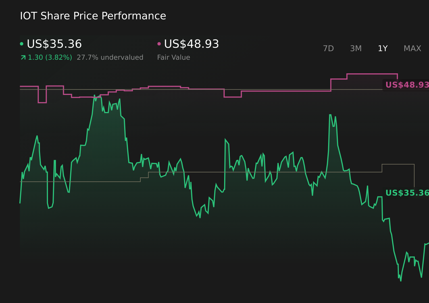Click the green US$35.36 chart end label
This screenshot has height=303, width=429.
[x=407, y=193]
